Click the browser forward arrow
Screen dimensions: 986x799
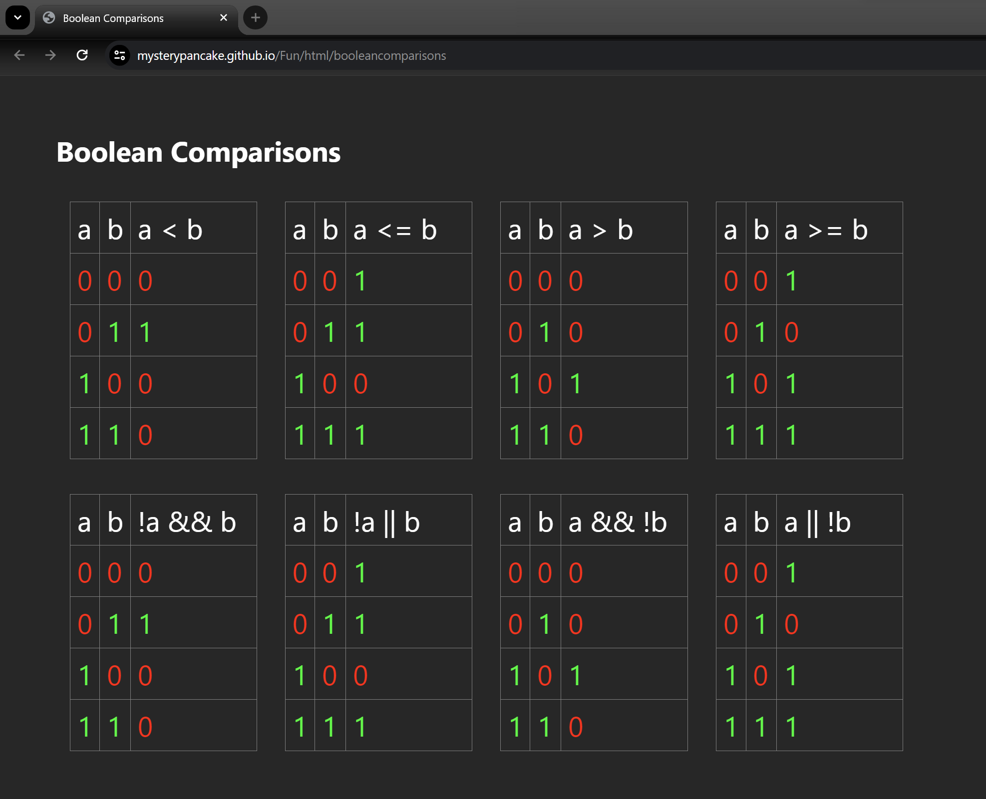pos(50,55)
